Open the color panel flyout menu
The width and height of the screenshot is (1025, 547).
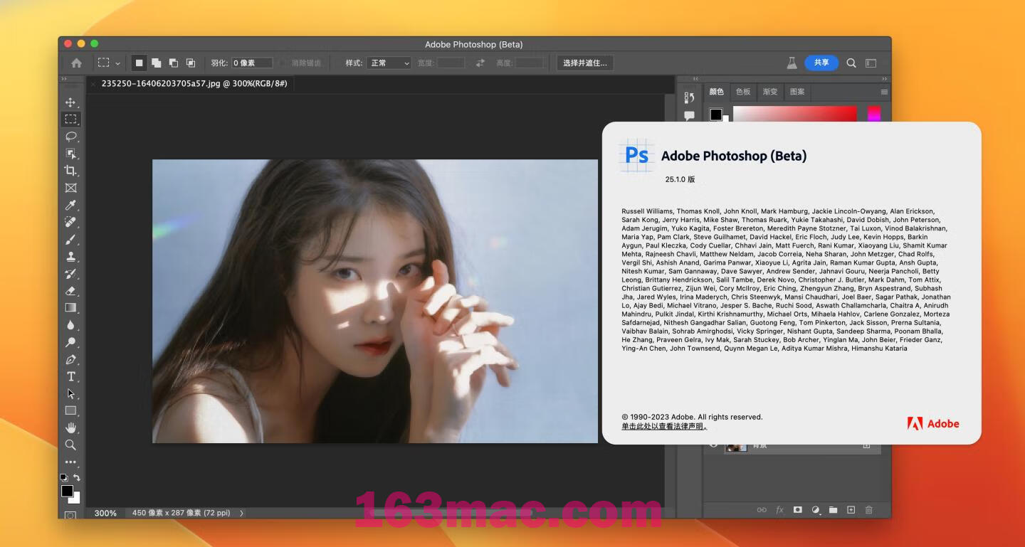[884, 92]
